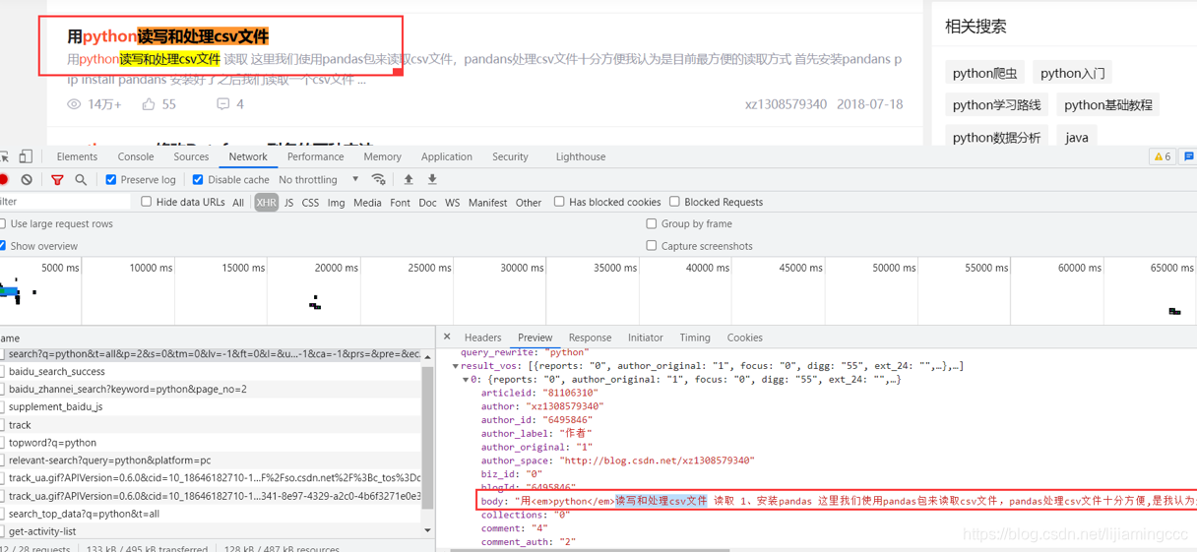Click the network Filter text field
1197x552 pixels.
point(65,202)
